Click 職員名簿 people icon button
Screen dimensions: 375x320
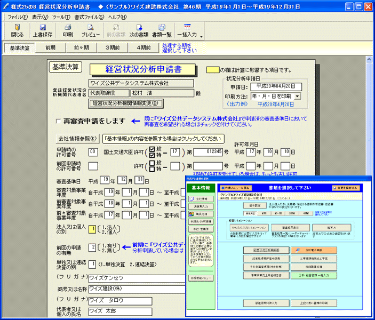[x=201, y=214]
